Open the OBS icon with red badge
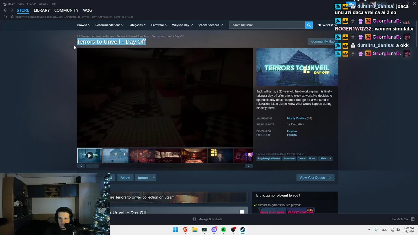This screenshot has width=418, height=235. pos(233,230)
